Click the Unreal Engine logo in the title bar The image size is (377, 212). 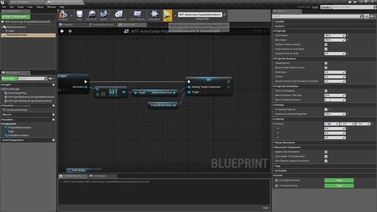pos(2,2)
